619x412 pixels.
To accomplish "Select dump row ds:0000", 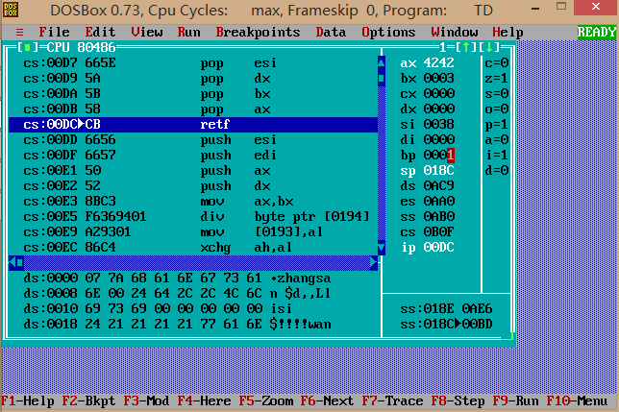I will click(177, 279).
